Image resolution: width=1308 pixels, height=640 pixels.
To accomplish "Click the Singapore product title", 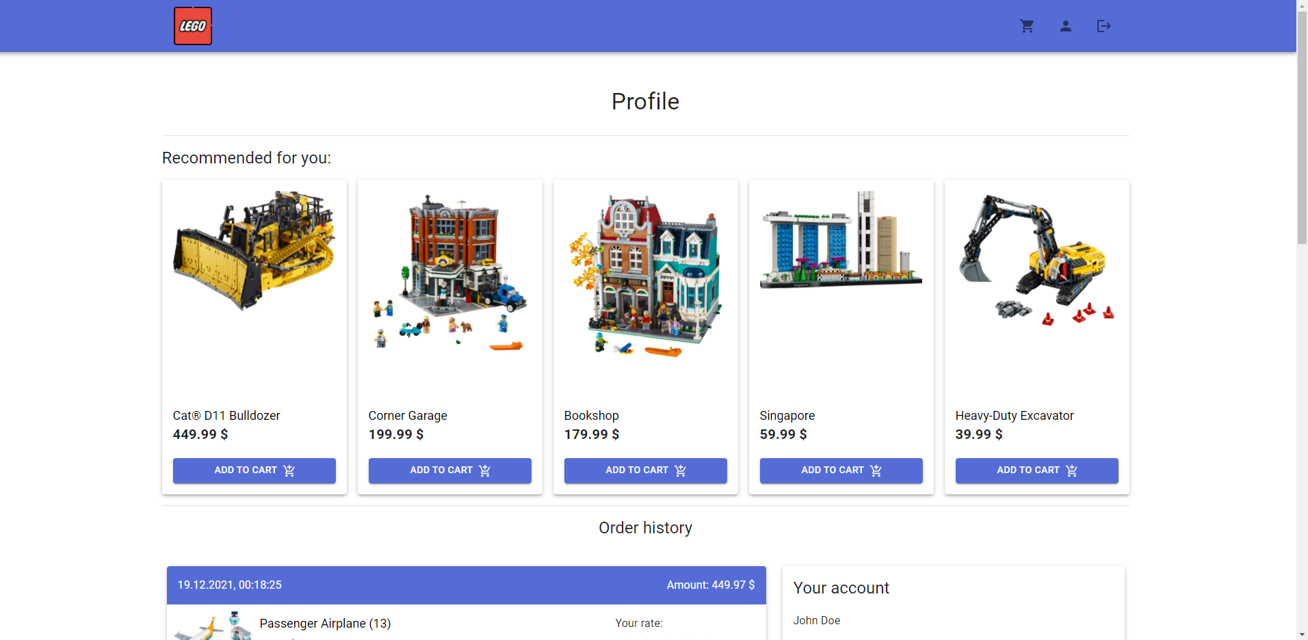I will coord(787,416).
